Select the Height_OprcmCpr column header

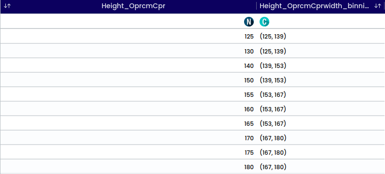[x=133, y=6]
